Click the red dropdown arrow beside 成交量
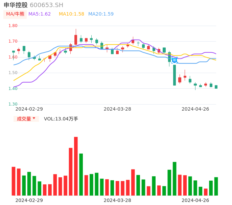The width and height of the screenshot is (232, 205). (x=34, y=118)
